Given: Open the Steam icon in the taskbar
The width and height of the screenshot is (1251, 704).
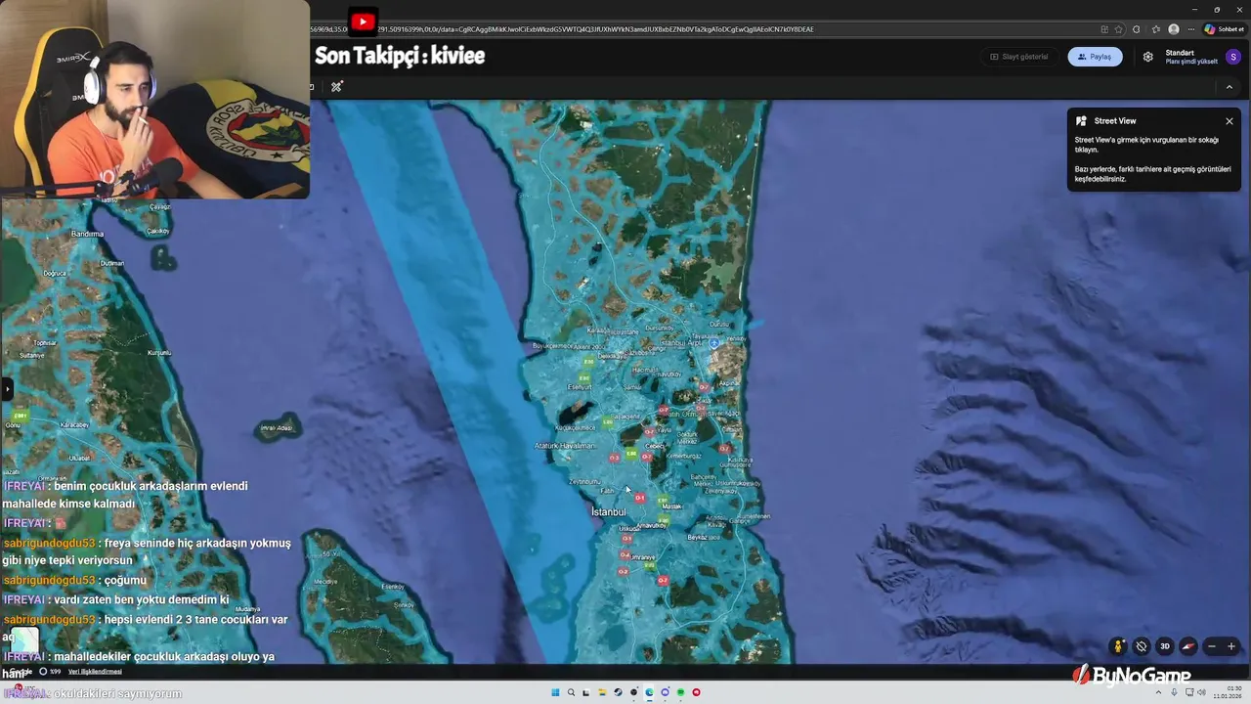Looking at the screenshot, I should pyautogui.click(x=618, y=692).
